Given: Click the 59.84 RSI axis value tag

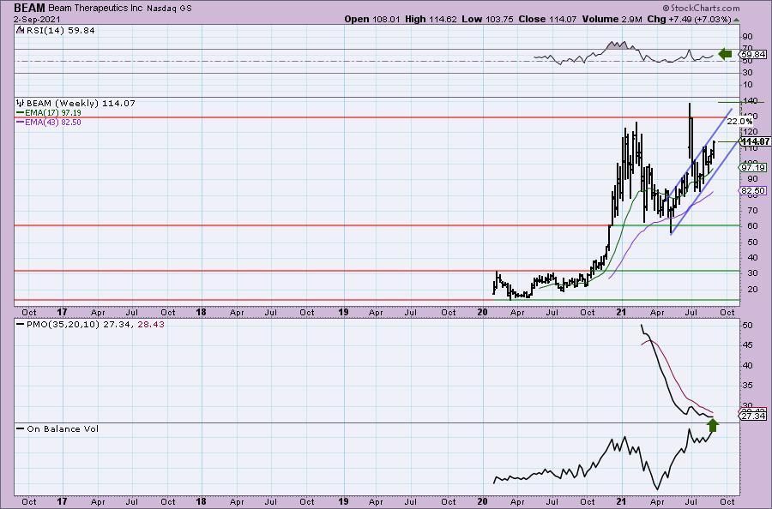Looking at the screenshot, I should tap(753, 55).
